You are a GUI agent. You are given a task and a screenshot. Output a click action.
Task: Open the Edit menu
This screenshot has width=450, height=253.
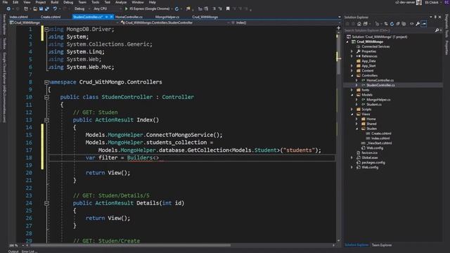click(x=15, y=2)
